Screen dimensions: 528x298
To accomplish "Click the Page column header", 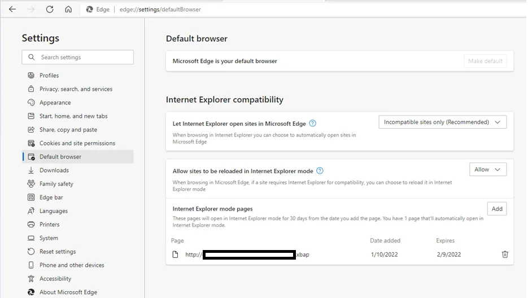I will click(177, 240).
